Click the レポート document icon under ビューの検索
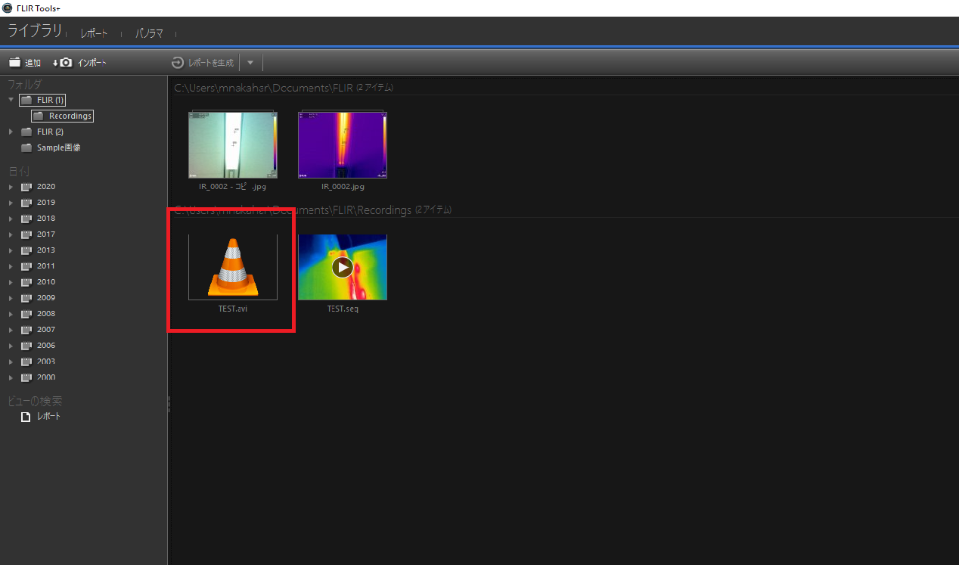This screenshot has width=959, height=565. pos(25,416)
